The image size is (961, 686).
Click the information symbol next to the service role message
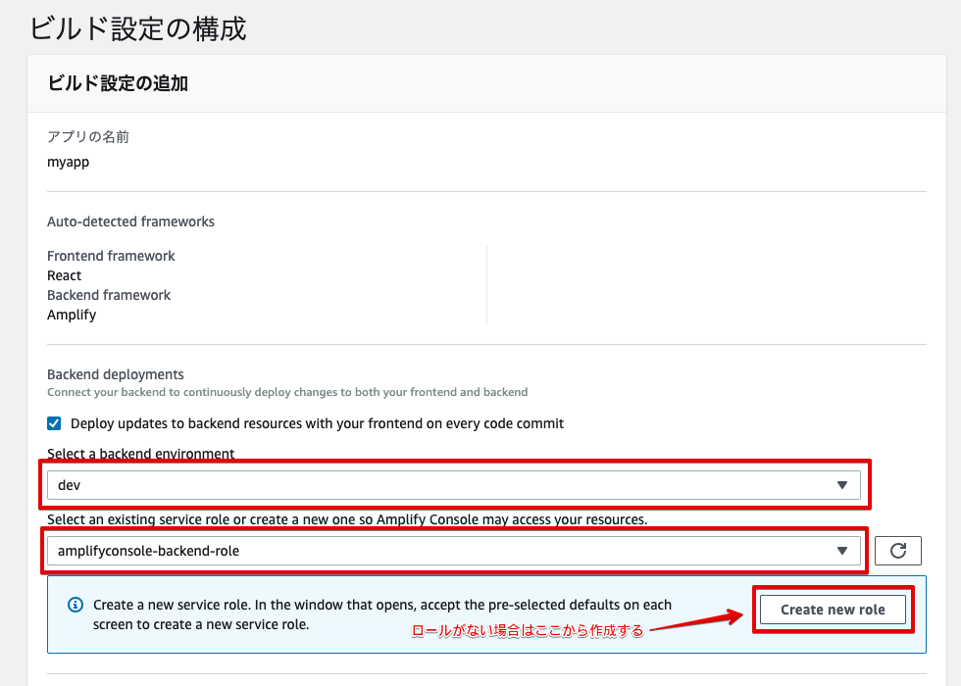click(76, 605)
